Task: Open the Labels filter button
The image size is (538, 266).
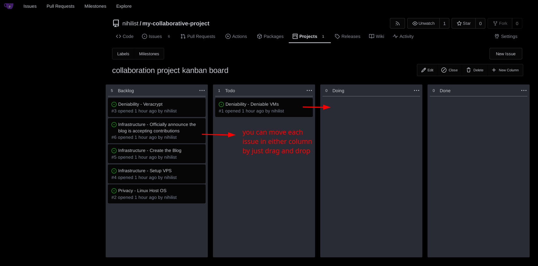Action: (123, 54)
